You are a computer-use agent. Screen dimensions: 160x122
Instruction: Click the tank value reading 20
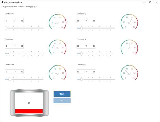pyautogui.click(x=29, y=103)
